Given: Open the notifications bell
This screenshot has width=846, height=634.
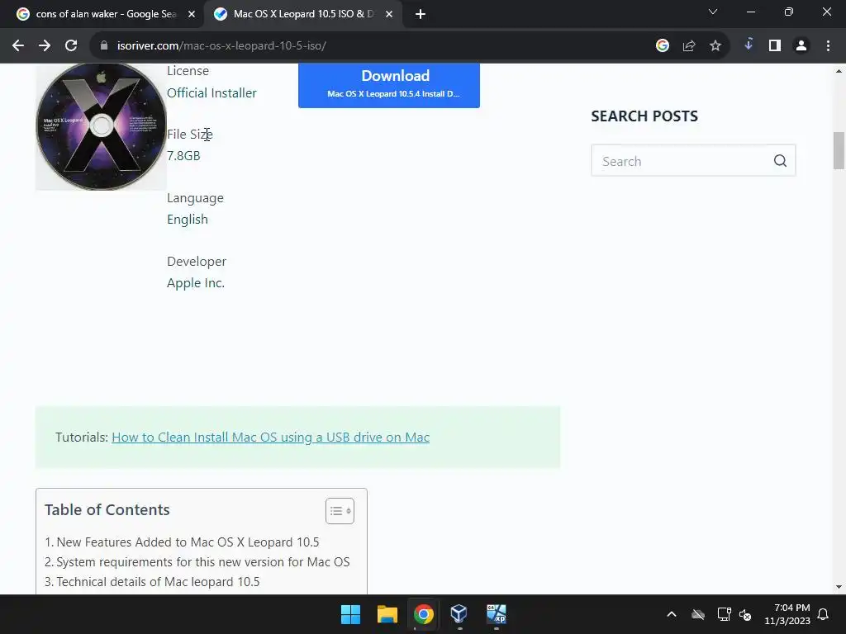Looking at the screenshot, I should 824,614.
